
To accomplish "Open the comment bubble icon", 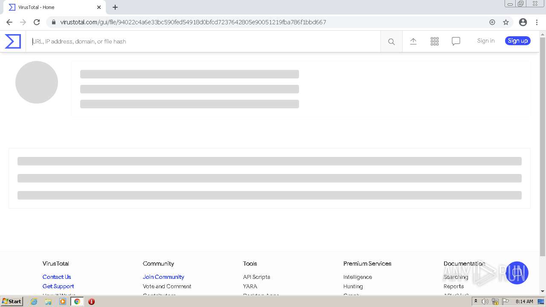I will click(456, 41).
